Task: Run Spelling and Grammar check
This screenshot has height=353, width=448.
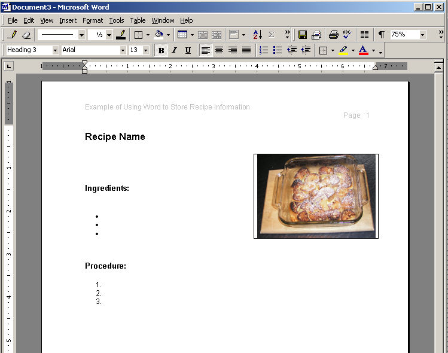Action: tap(348, 35)
